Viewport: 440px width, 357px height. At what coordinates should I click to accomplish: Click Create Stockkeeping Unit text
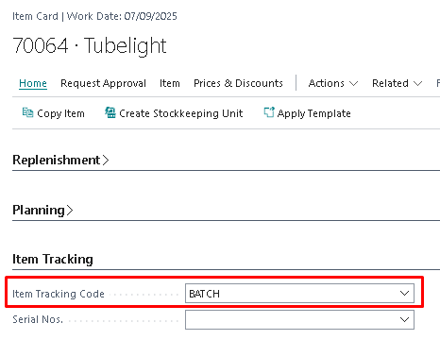coord(181,113)
